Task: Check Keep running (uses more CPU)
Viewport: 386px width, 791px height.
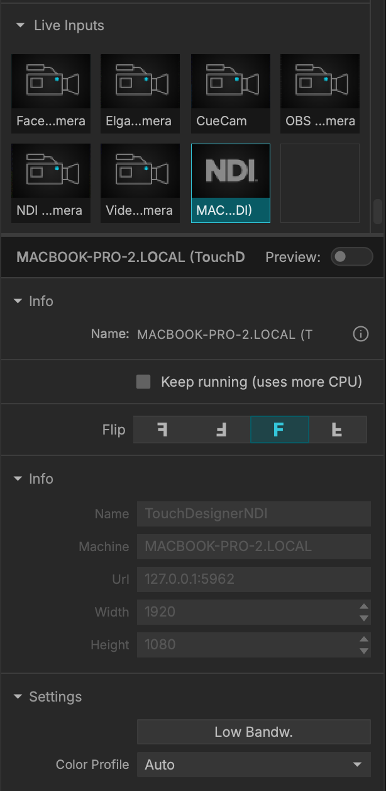Action: click(143, 382)
